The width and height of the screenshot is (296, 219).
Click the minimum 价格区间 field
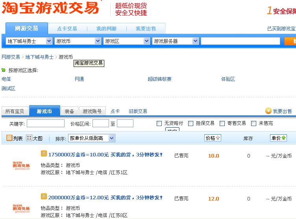101,123
